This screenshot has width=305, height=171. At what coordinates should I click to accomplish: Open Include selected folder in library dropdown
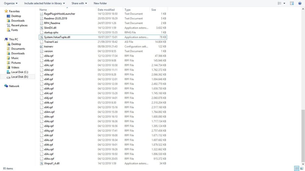45,3
